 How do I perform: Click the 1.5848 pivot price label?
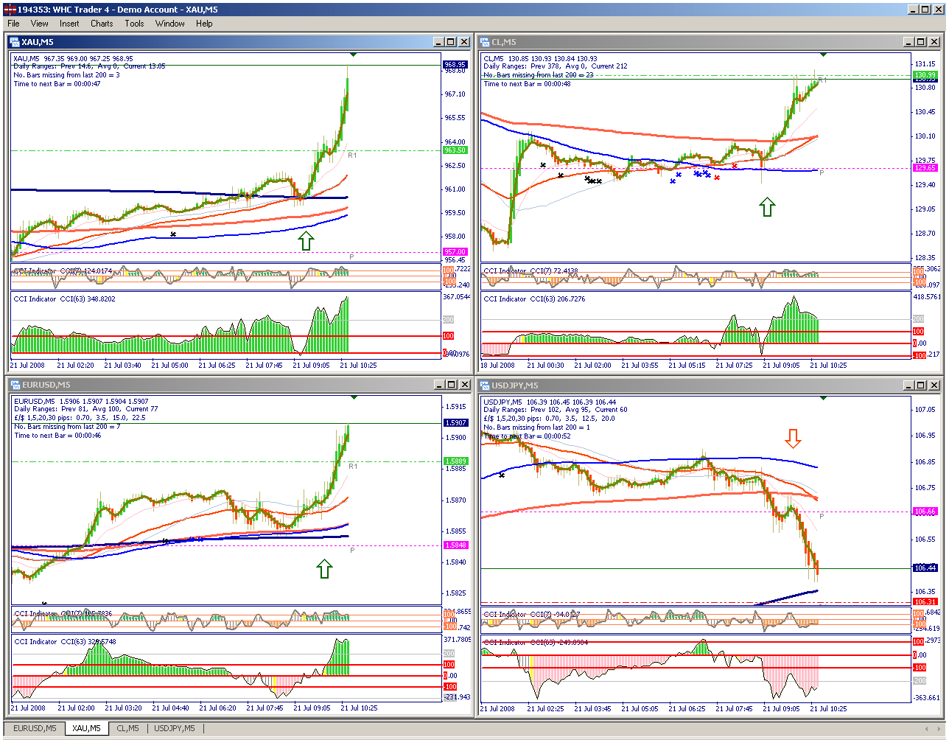click(x=455, y=545)
